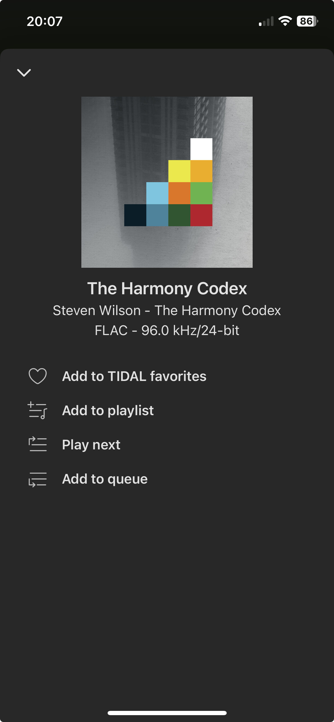Tap The Harmony Codex track title
Screen dimensions: 334x722
pyautogui.click(x=167, y=289)
